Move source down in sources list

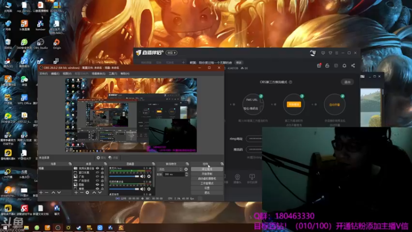100,192
